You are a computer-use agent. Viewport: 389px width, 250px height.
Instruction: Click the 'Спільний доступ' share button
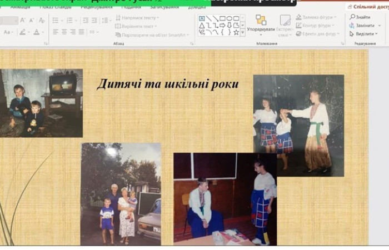click(368, 7)
